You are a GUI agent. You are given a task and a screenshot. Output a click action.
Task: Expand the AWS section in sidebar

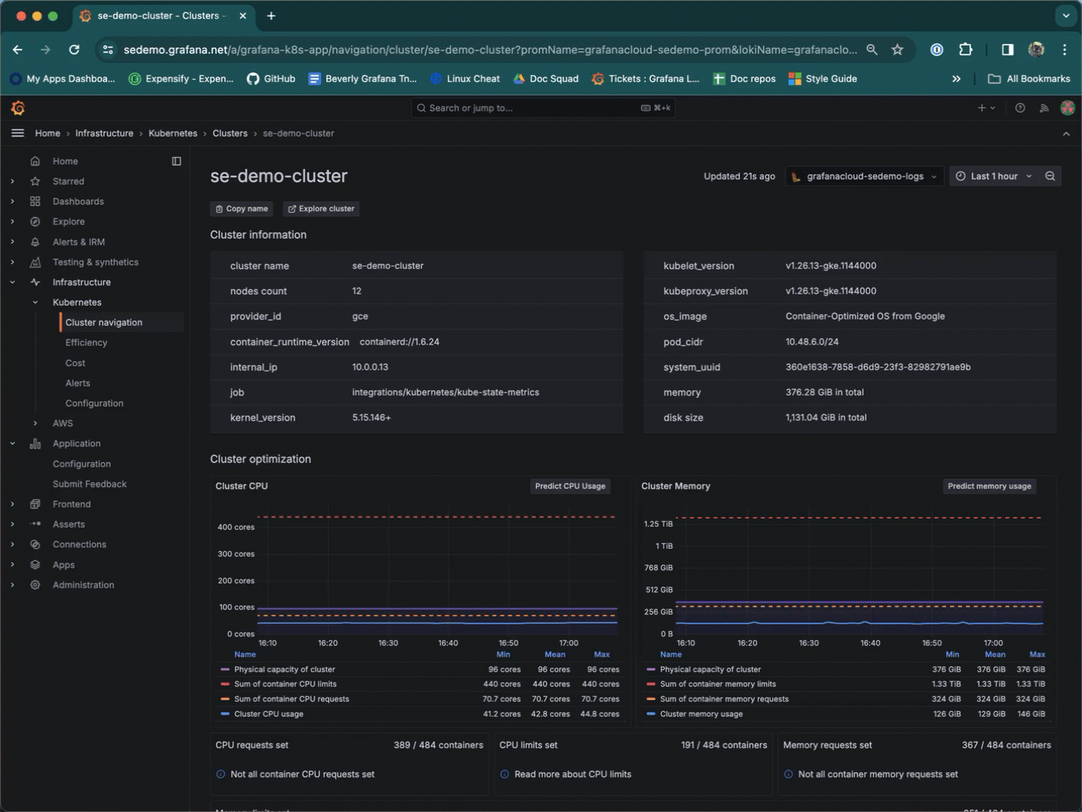coord(35,423)
